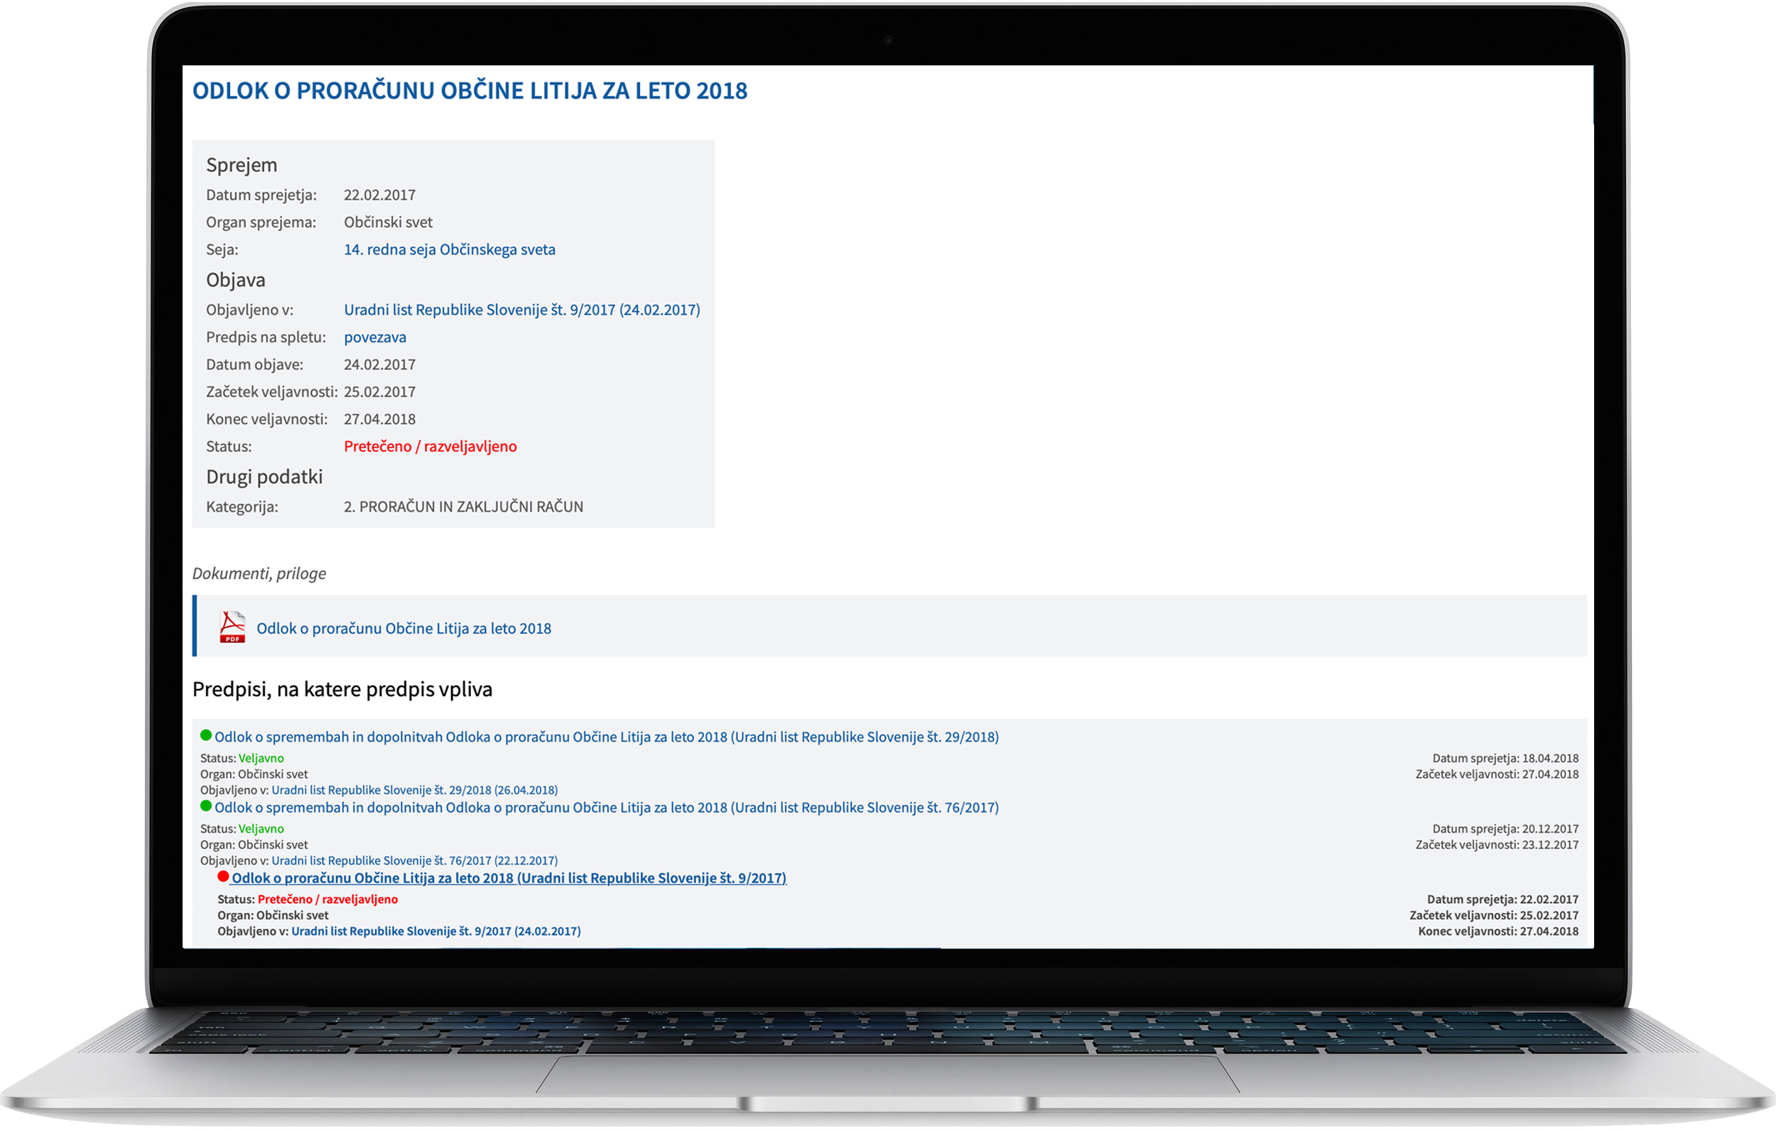Click green status dot beside 29/2018 amendment
The image size is (1776, 1131).
[206, 735]
